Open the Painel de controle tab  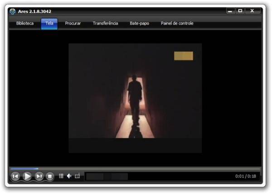pos(177,23)
